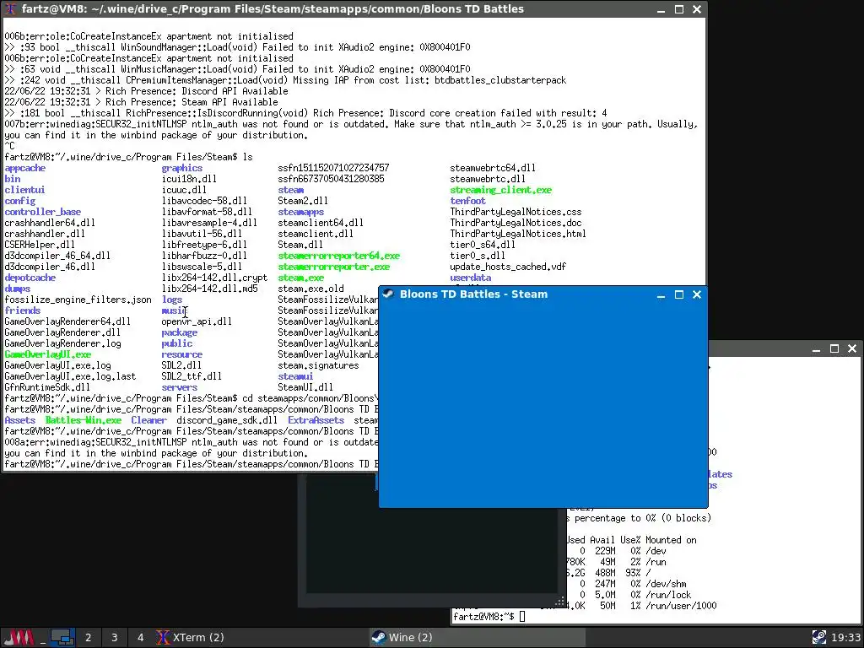Click green 'steamerrorreporter64.exe' file name

[339, 256]
